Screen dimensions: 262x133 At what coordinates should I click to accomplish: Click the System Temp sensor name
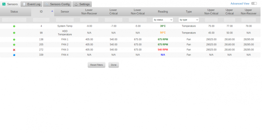(65, 26)
